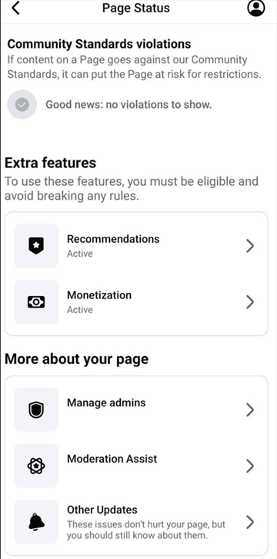The height and width of the screenshot is (559, 277).
Task: Open the Recommendations label
Action: click(113, 239)
